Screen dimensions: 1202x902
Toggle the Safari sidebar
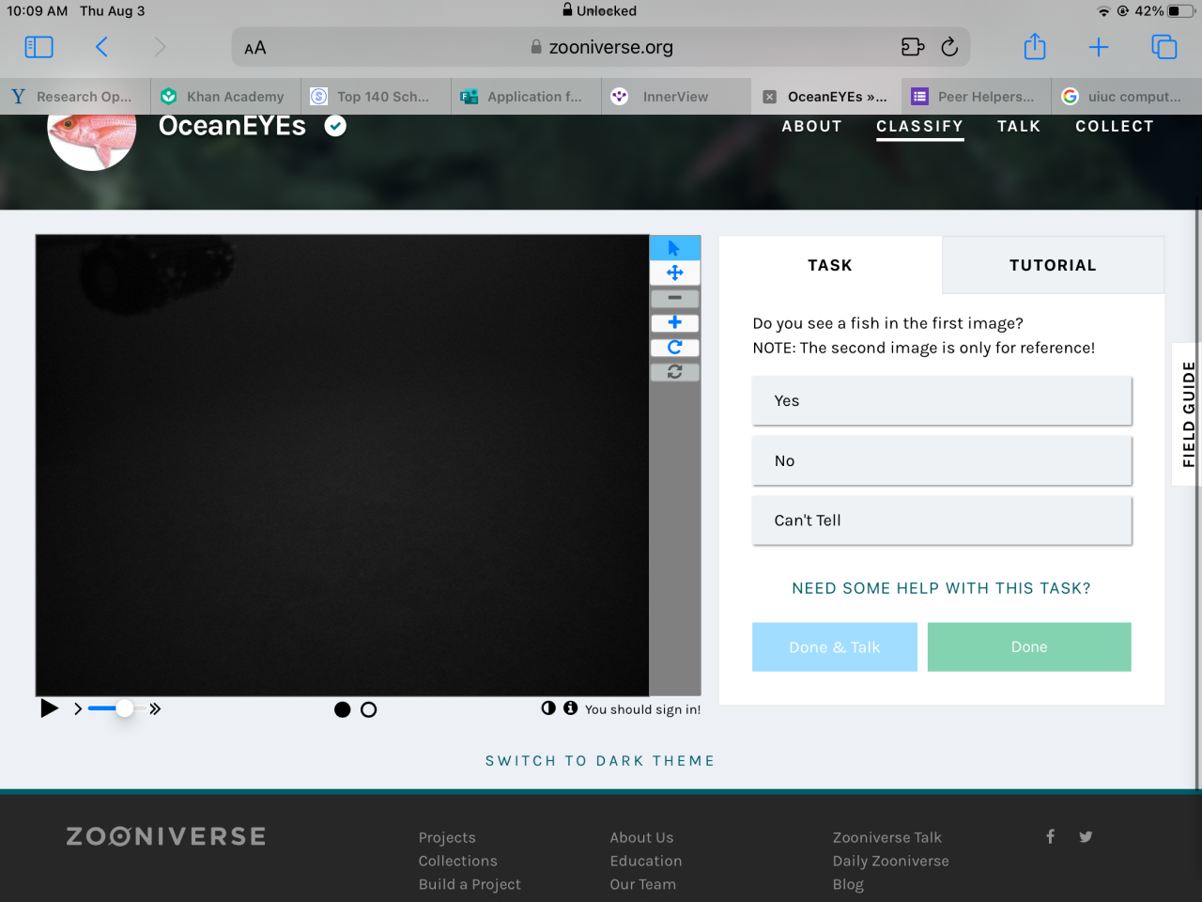(x=39, y=47)
